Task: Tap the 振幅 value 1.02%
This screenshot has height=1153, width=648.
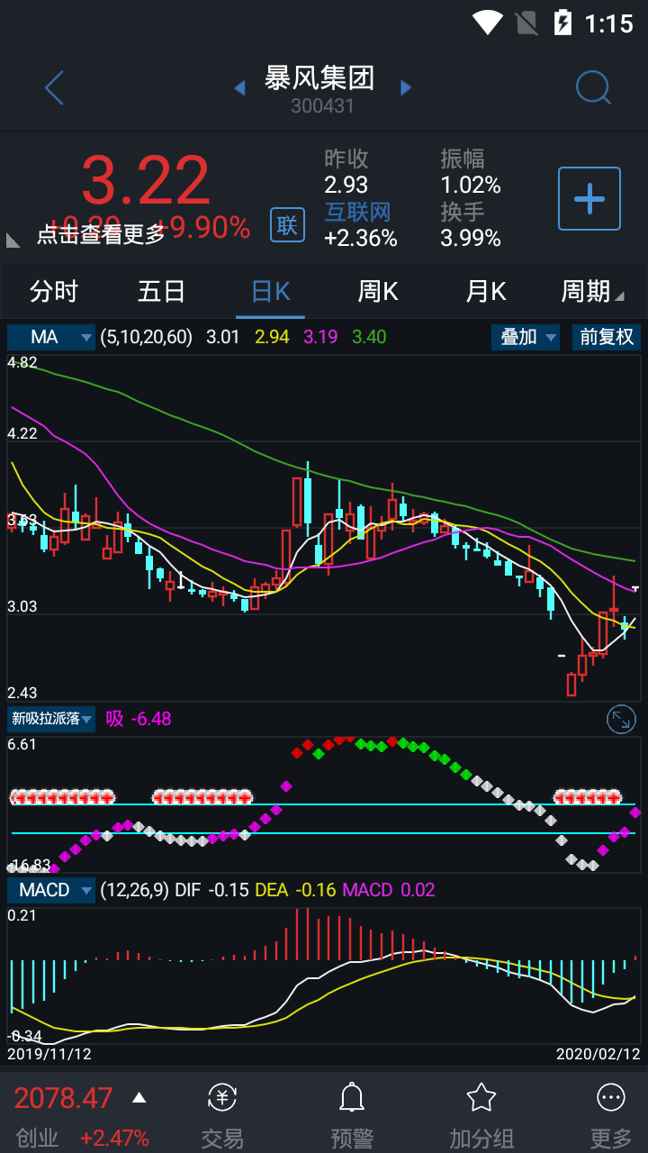Action: pos(471,185)
